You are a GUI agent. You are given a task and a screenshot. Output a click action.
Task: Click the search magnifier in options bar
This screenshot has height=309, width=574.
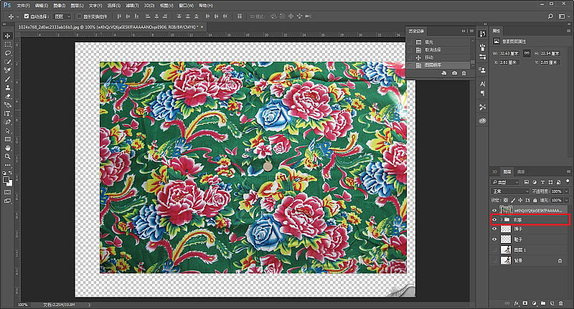pyautogui.click(x=550, y=16)
